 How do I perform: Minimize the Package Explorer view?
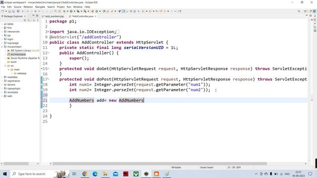pos(33,16)
